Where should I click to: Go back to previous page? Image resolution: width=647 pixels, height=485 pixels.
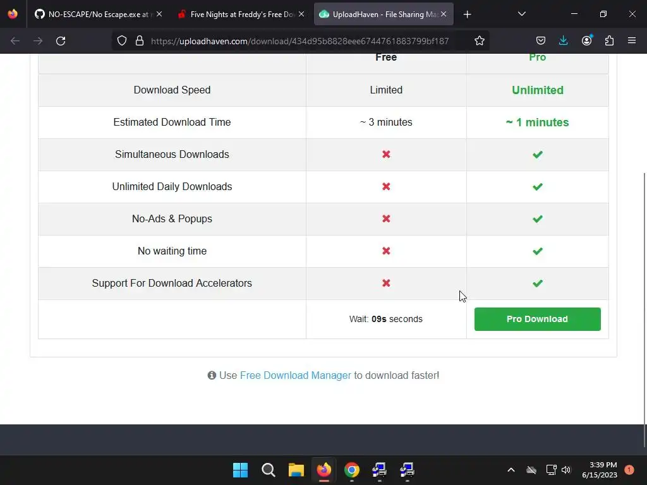(15, 41)
